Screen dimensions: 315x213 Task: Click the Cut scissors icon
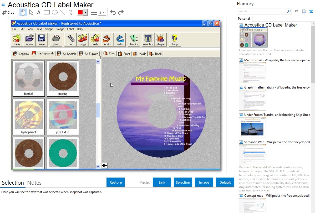click(70, 40)
